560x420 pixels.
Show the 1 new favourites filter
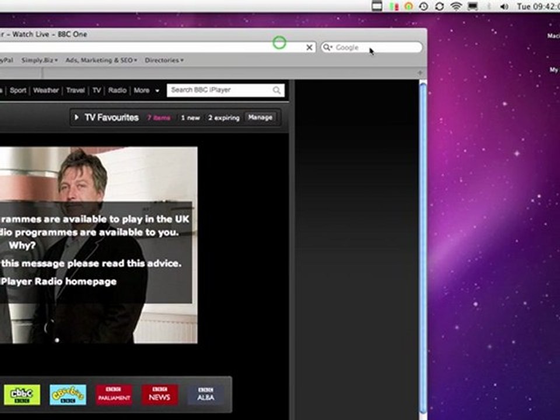click(x=190, y=117)
